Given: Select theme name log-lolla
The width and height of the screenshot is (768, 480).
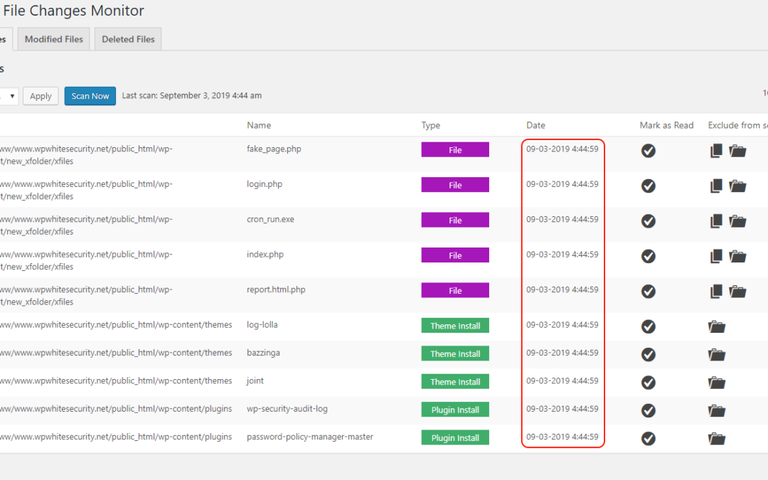Looking at the screenshot, I should click(262, 325).
